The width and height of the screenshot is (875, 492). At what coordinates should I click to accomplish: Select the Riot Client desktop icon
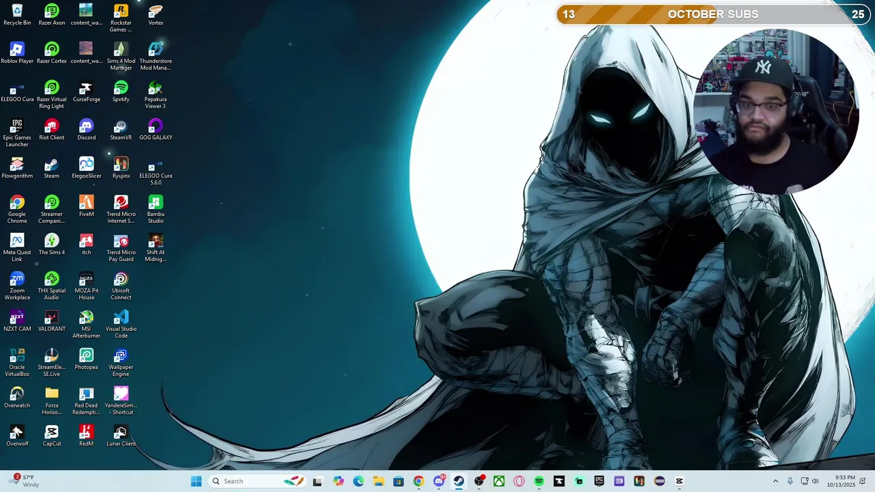pyautogui.click(x=52, y=130)
